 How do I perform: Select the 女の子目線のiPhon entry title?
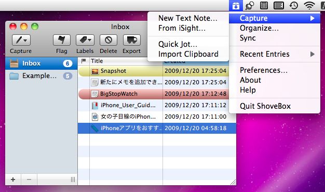[128, 117]
